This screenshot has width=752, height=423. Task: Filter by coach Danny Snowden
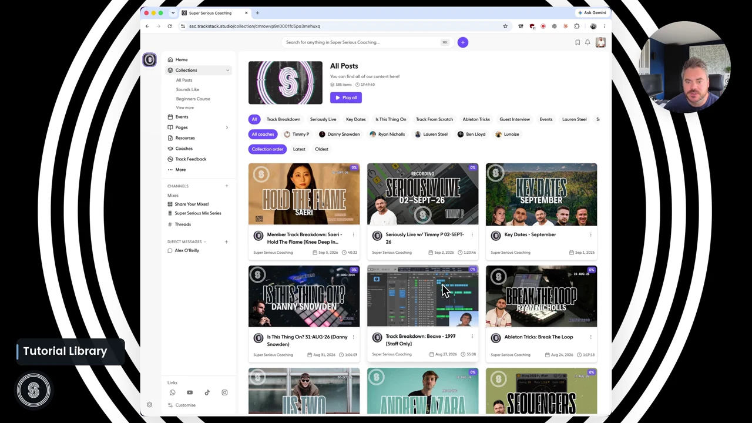[x=339, y=135]
